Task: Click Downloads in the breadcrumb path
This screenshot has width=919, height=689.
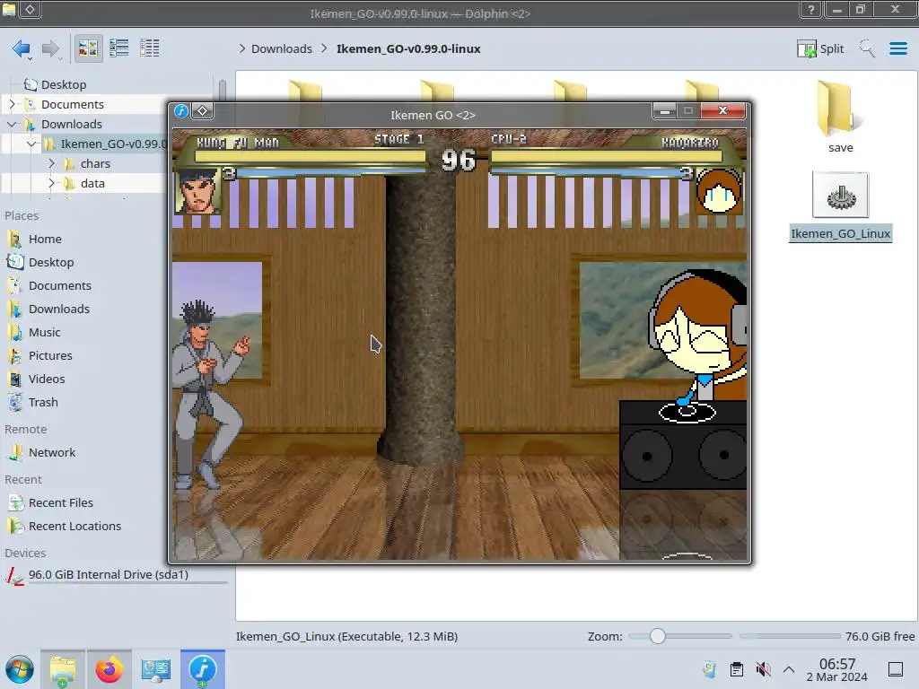Action: pos(281,48)
